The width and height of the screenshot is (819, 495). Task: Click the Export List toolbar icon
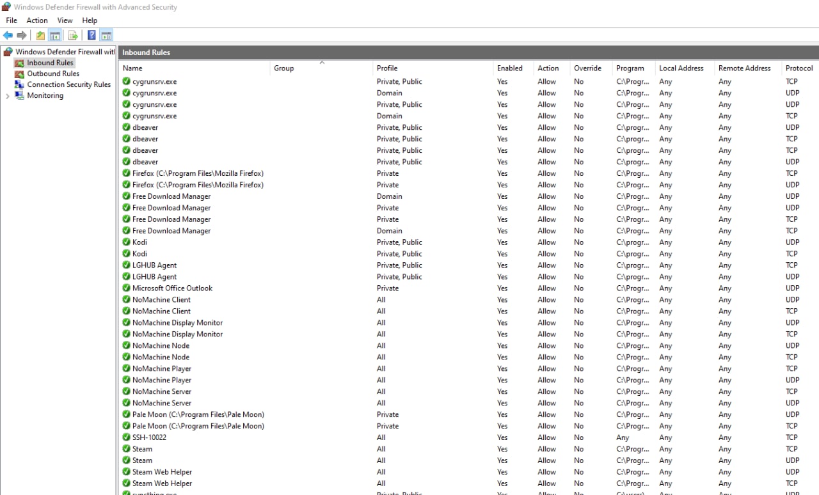(x=73, y=35)
